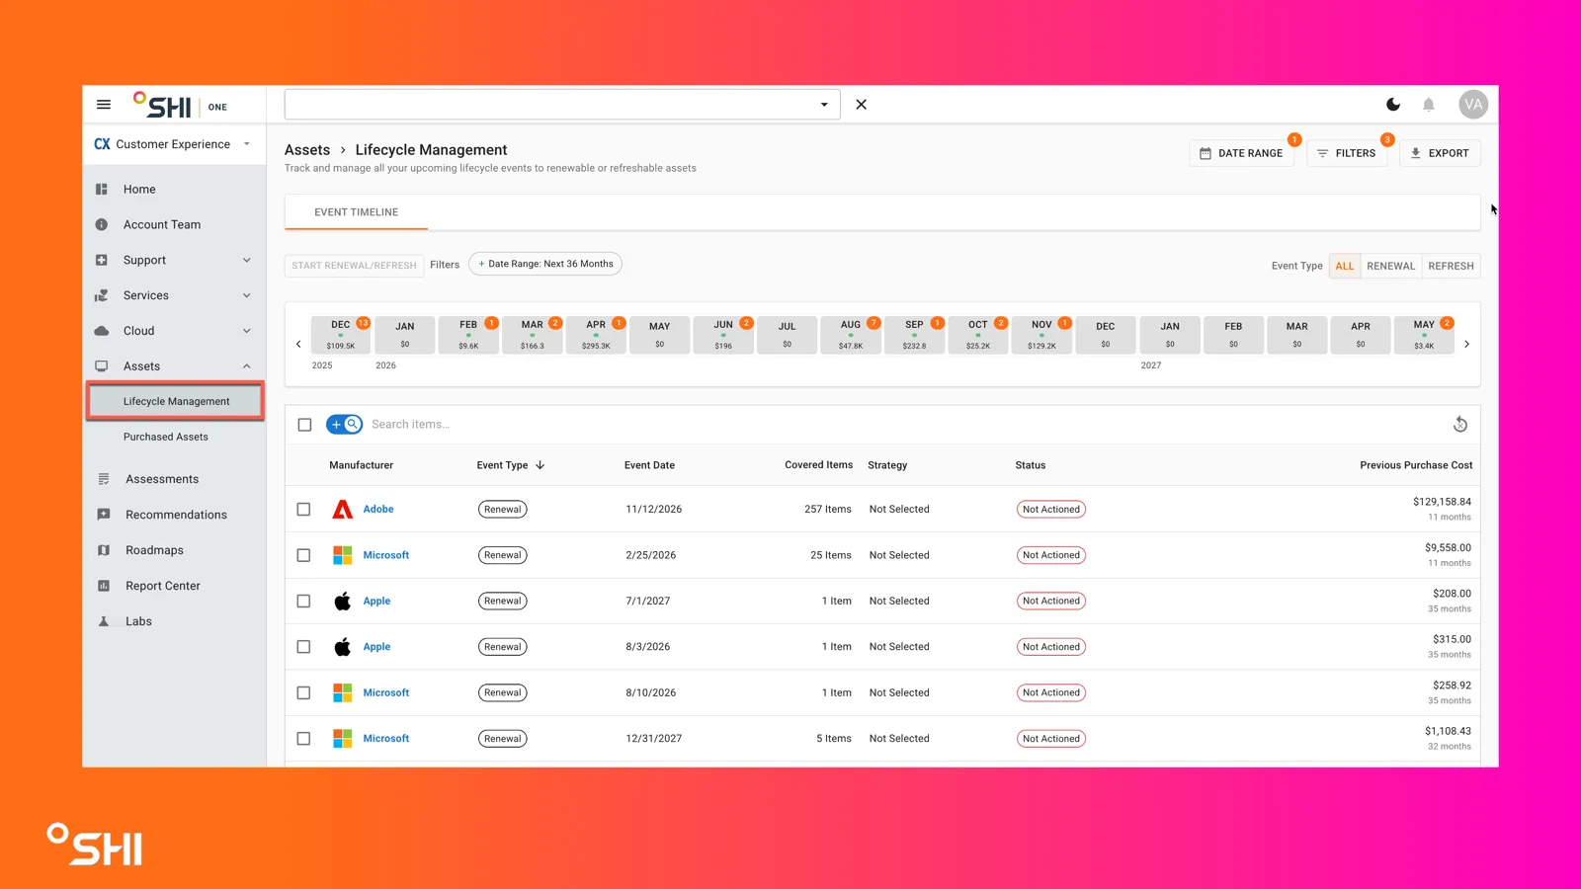This screenshot has width=1581, height=889.
Task: Check the Adobe row checkbox
Action: tap(304, 510)
